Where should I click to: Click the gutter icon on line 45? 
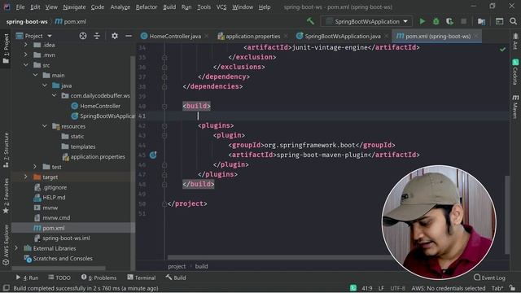(x=153, y=155)
